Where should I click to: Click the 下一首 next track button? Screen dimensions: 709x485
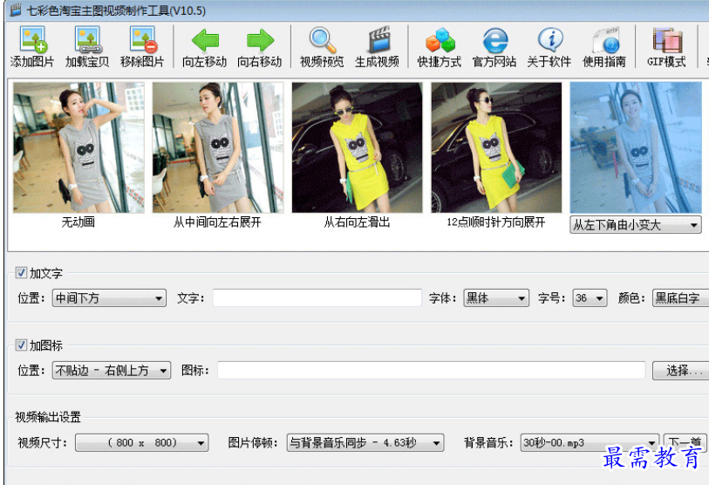coord(685,443)
